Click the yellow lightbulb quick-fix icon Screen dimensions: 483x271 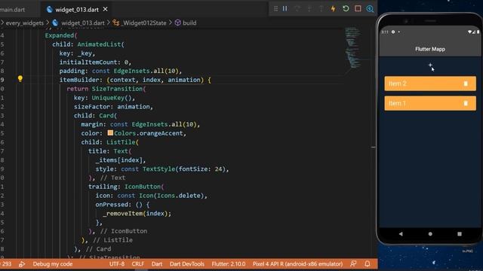click(x=20, y=78)
